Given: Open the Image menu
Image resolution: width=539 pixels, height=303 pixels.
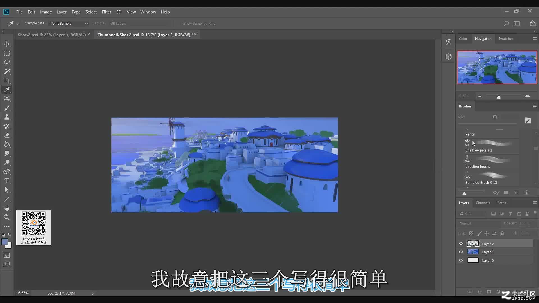Looking at the screenshot, I should pos(46,12).
